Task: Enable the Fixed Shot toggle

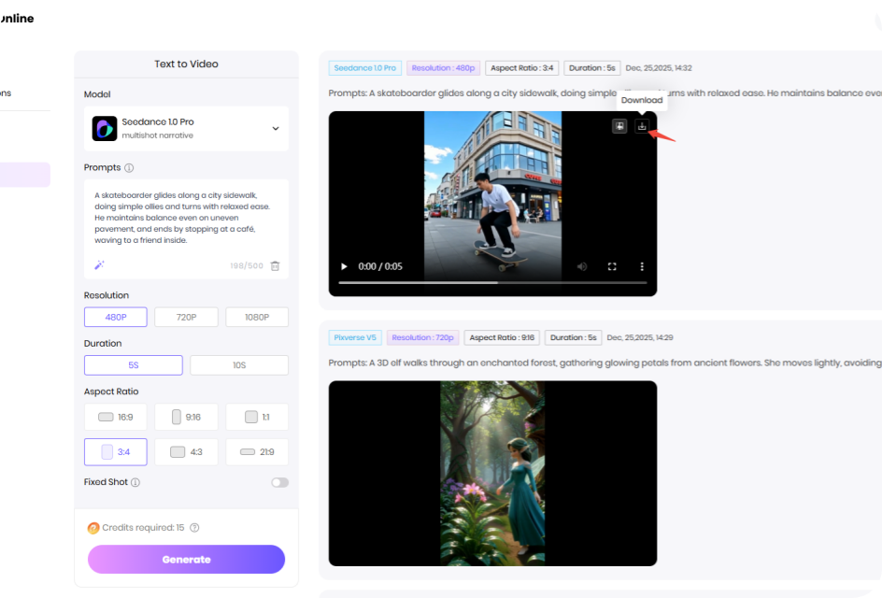Action: 279,483
